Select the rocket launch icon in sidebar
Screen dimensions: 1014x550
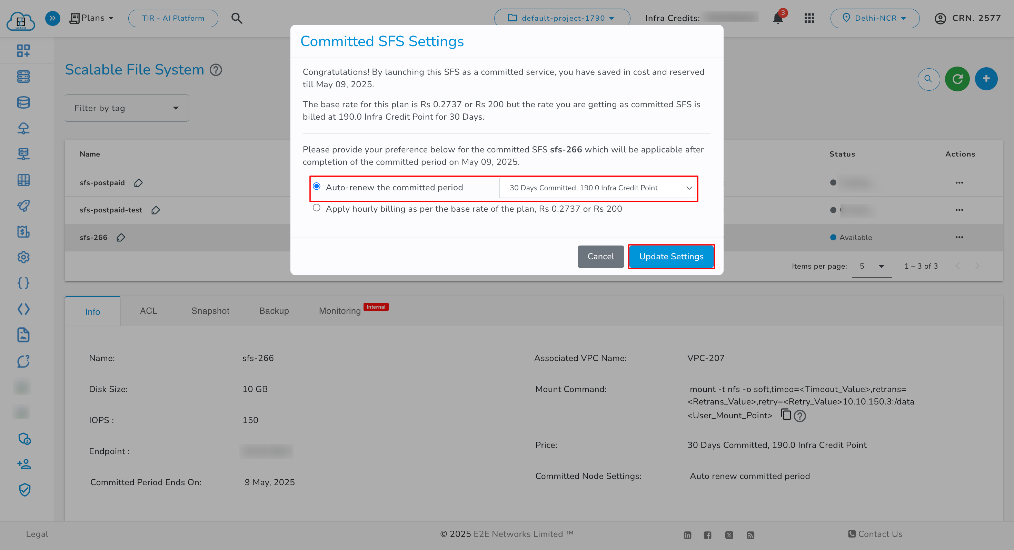click(23, 206)
